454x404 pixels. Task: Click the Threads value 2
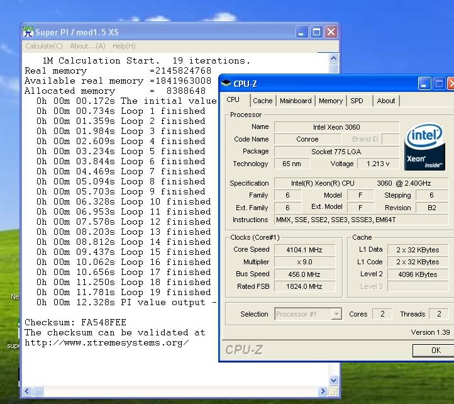(x=439, y=314)
